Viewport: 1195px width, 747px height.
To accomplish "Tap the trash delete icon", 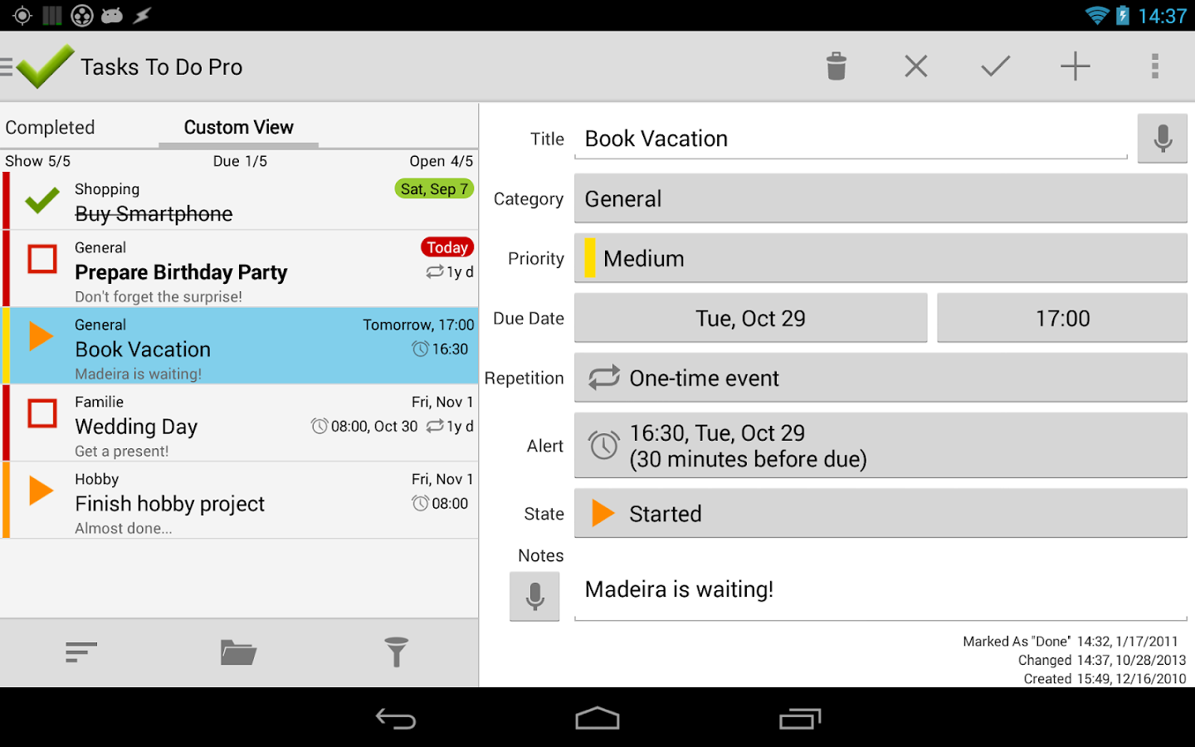I will [836, 66].
